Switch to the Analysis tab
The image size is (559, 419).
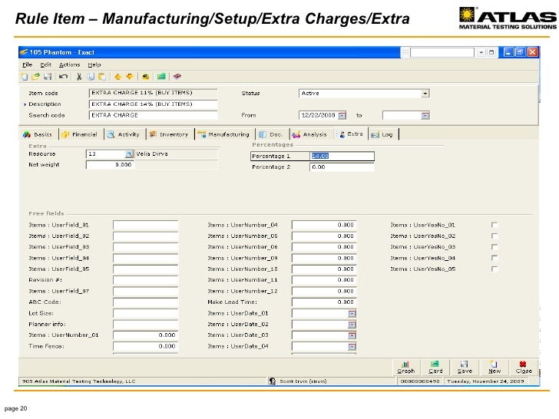tap(309, 134)
